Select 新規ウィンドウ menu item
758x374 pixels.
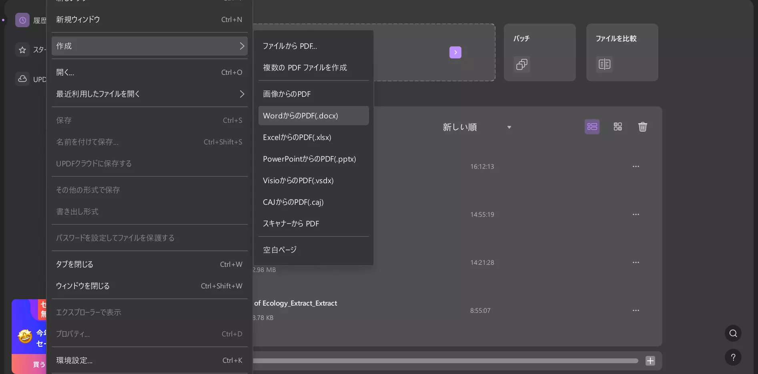tap(150, 20)
